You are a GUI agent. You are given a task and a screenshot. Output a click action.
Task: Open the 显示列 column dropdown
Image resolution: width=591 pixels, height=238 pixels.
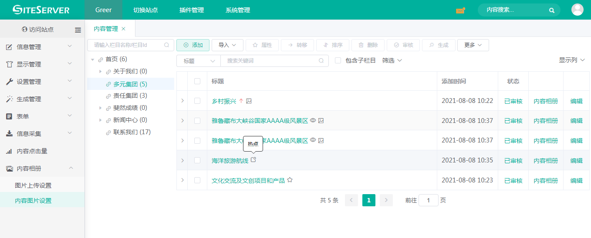pos(574,60)
